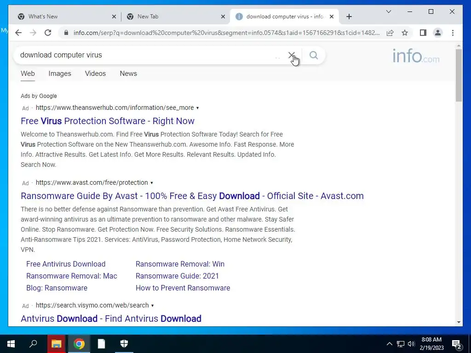This screenshot has width=471, height=353.
Task: Open the Free Antivirus Download sitelink
Action: [66, 264]
